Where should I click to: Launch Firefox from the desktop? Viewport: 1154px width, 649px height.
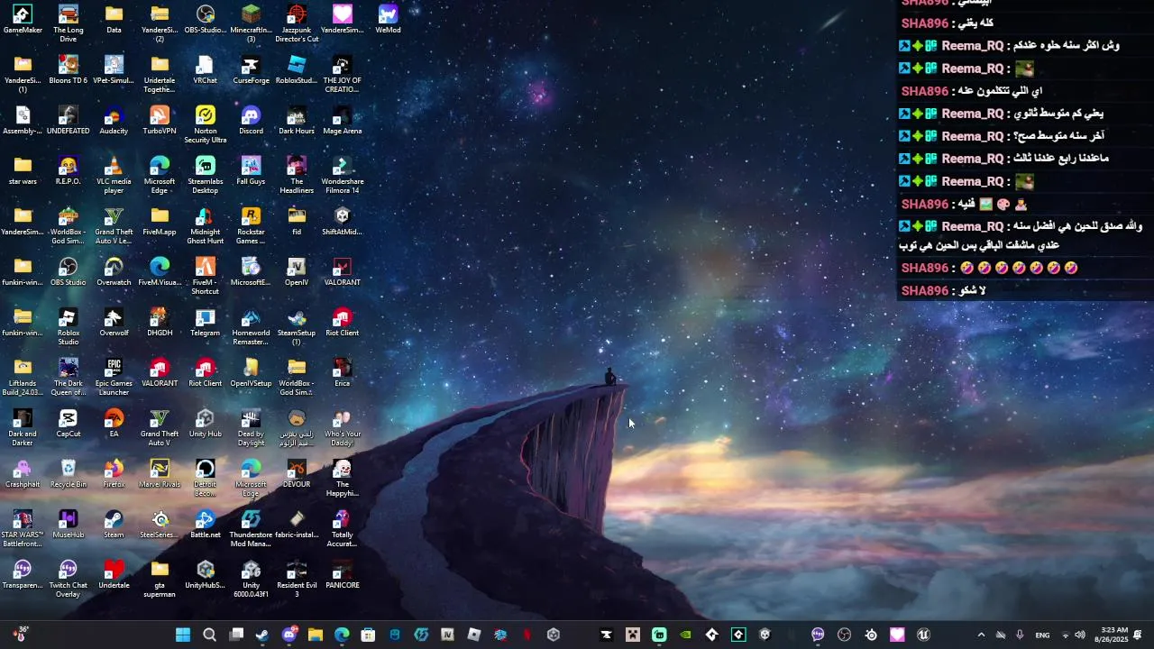coord(114,474)
